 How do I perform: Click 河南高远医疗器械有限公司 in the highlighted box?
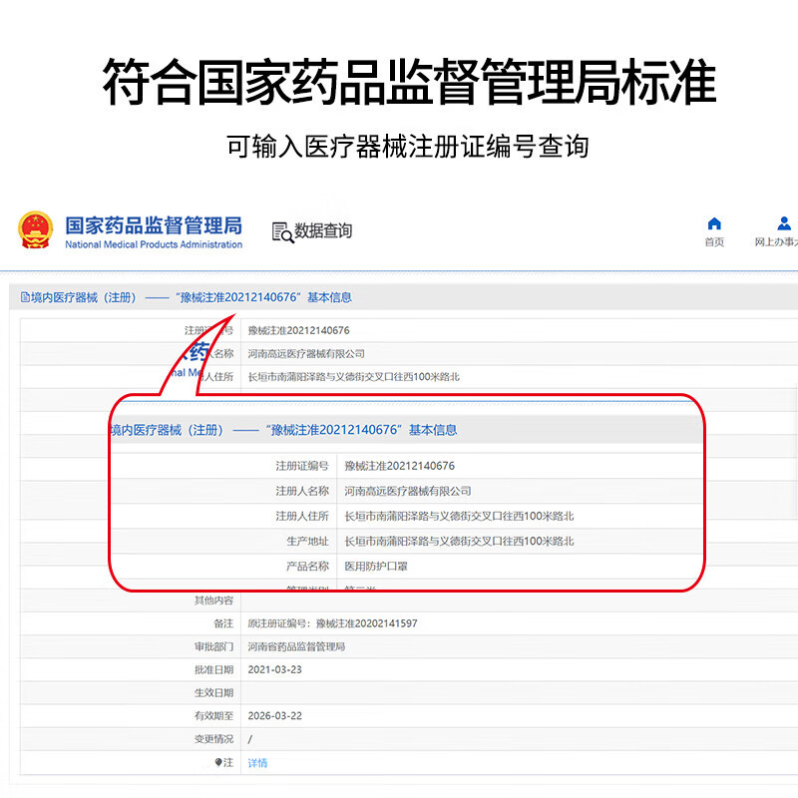coord(407,491)
